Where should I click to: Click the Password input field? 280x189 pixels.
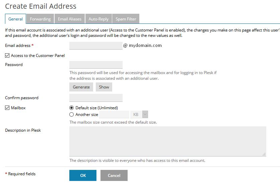pos(96,65)
